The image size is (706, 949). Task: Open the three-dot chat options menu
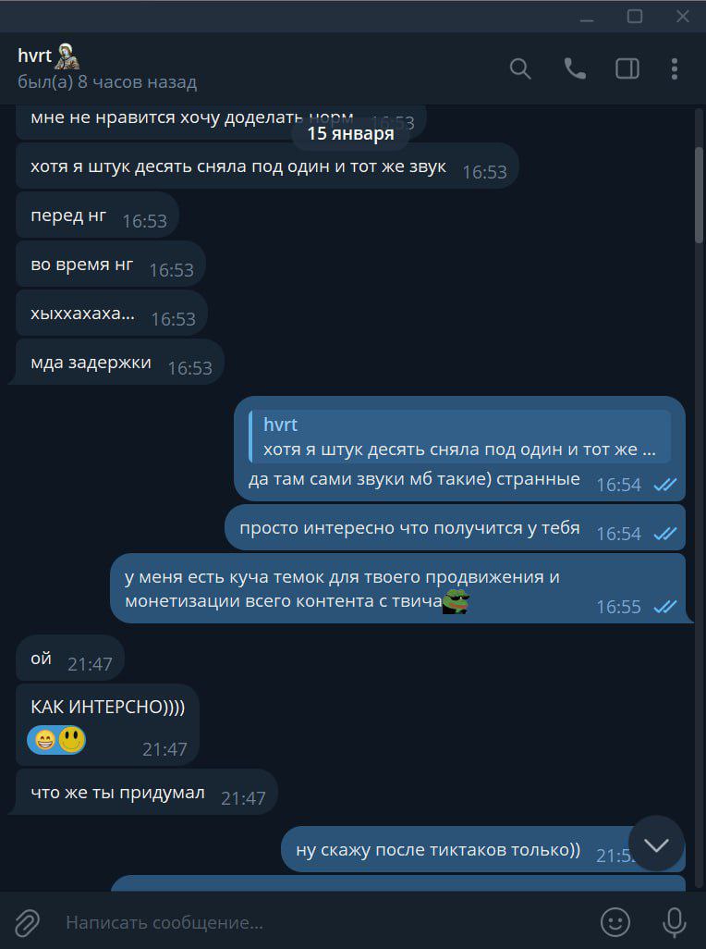[x=675, y=68]
